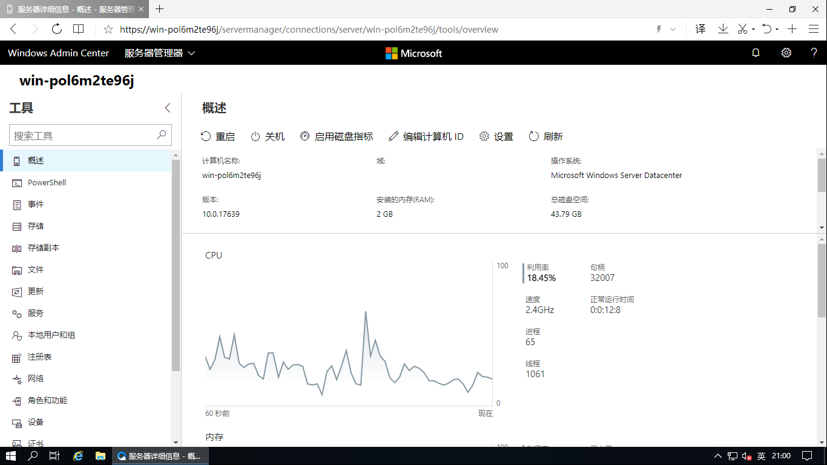This screenshot has width=827, height=465.
Task: Open File Explorer from taskbar
Action: (x=100, y=456)
